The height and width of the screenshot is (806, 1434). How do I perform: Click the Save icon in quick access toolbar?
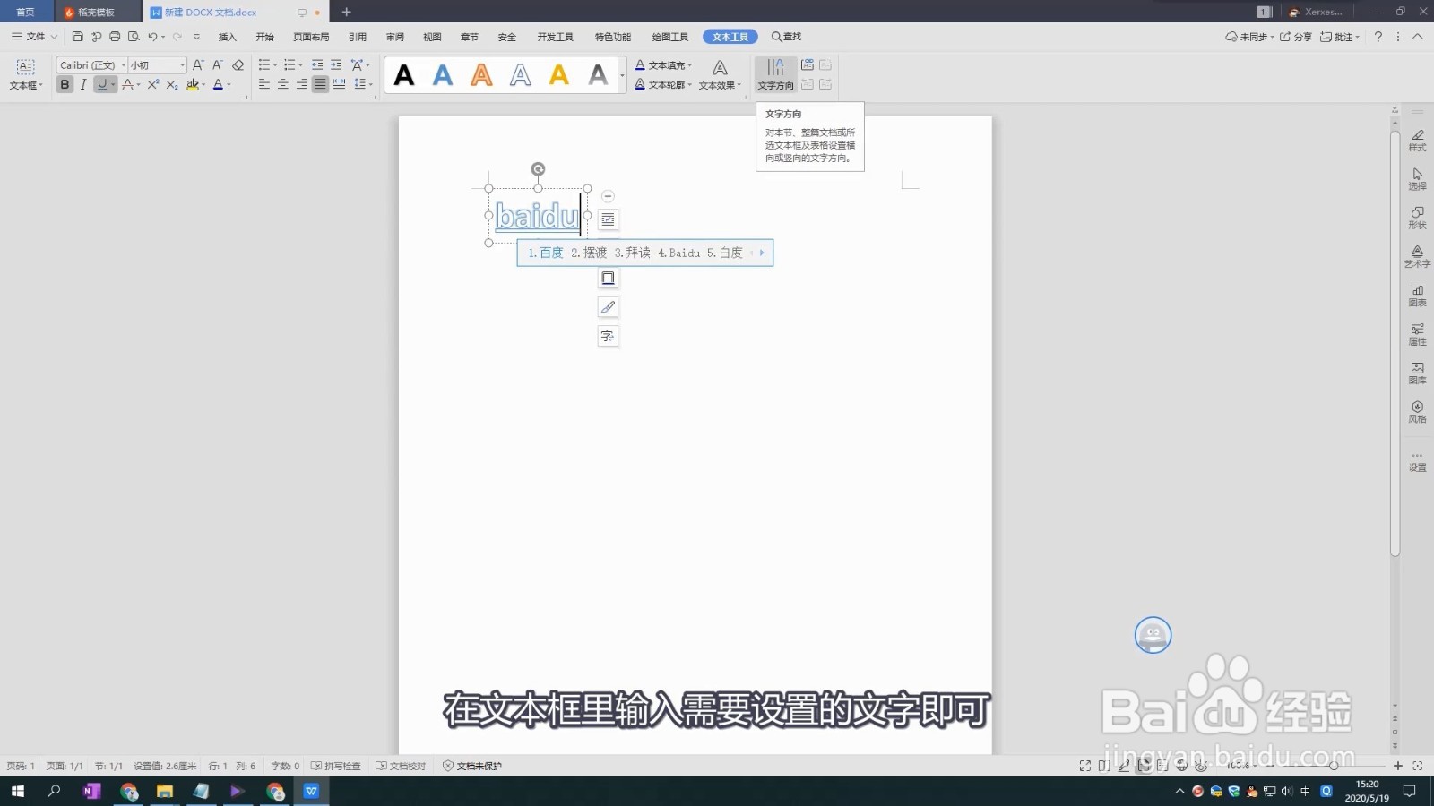[x=77, y=37]
